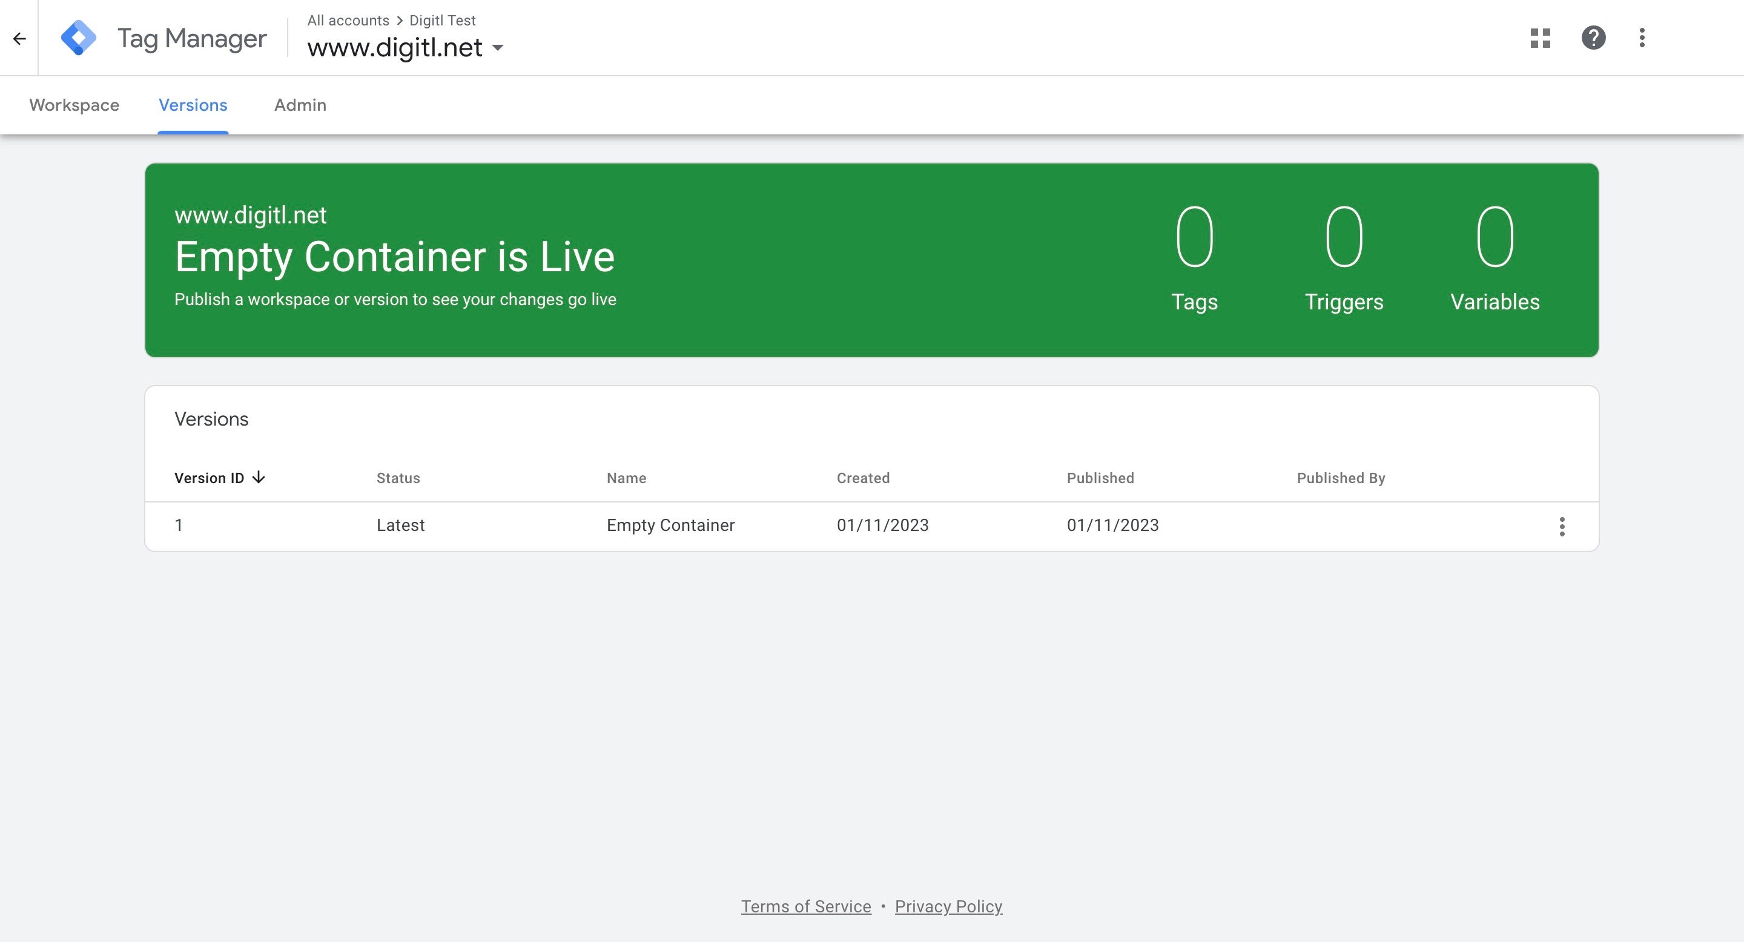This screenshot has height=942, width=1744.
Task: Click the Variables count in green banner
Action: pos(1495,237)
